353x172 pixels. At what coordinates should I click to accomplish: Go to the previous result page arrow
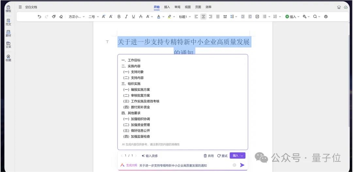point(122,156)
